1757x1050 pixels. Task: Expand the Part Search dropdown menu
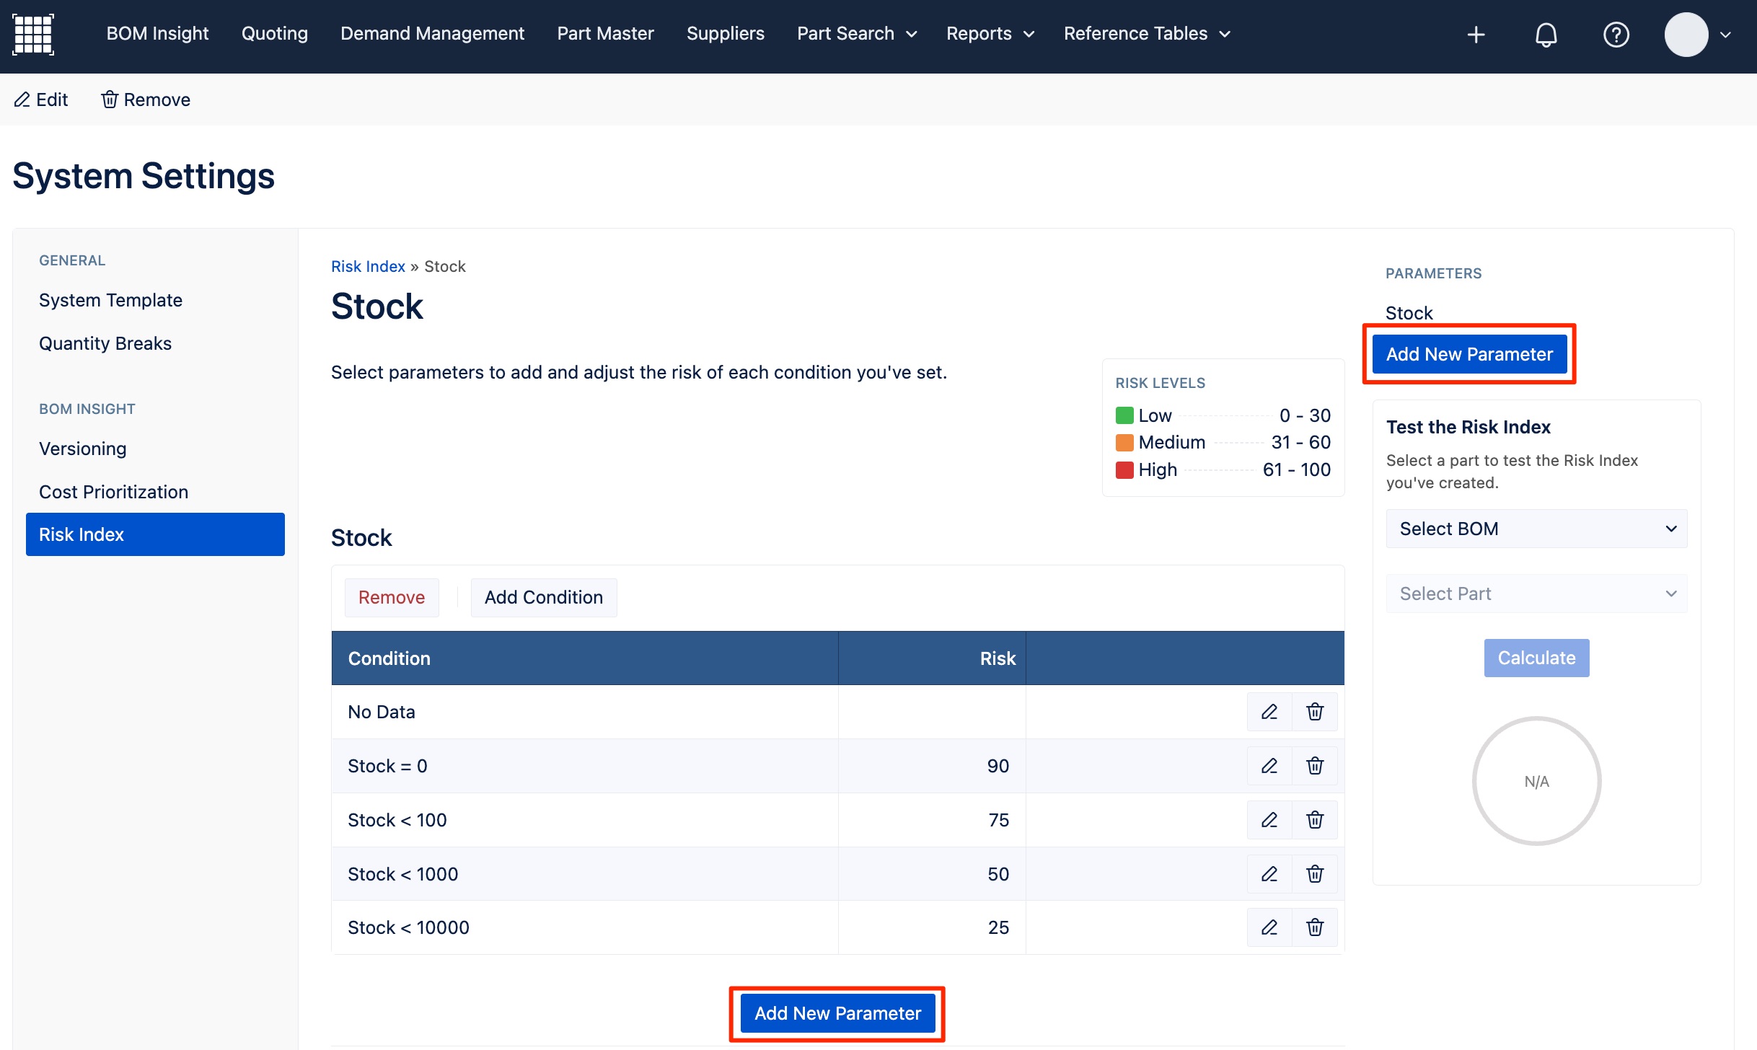857,33
